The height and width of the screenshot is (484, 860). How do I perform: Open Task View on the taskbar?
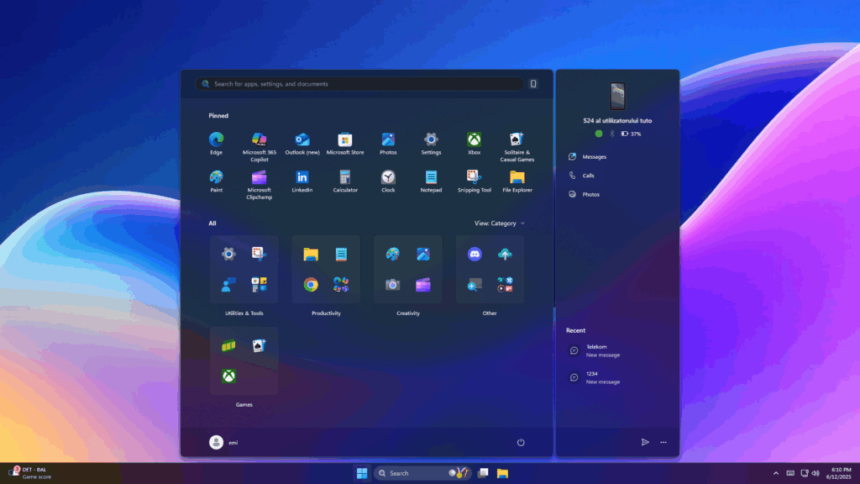[x=483, y=473]
